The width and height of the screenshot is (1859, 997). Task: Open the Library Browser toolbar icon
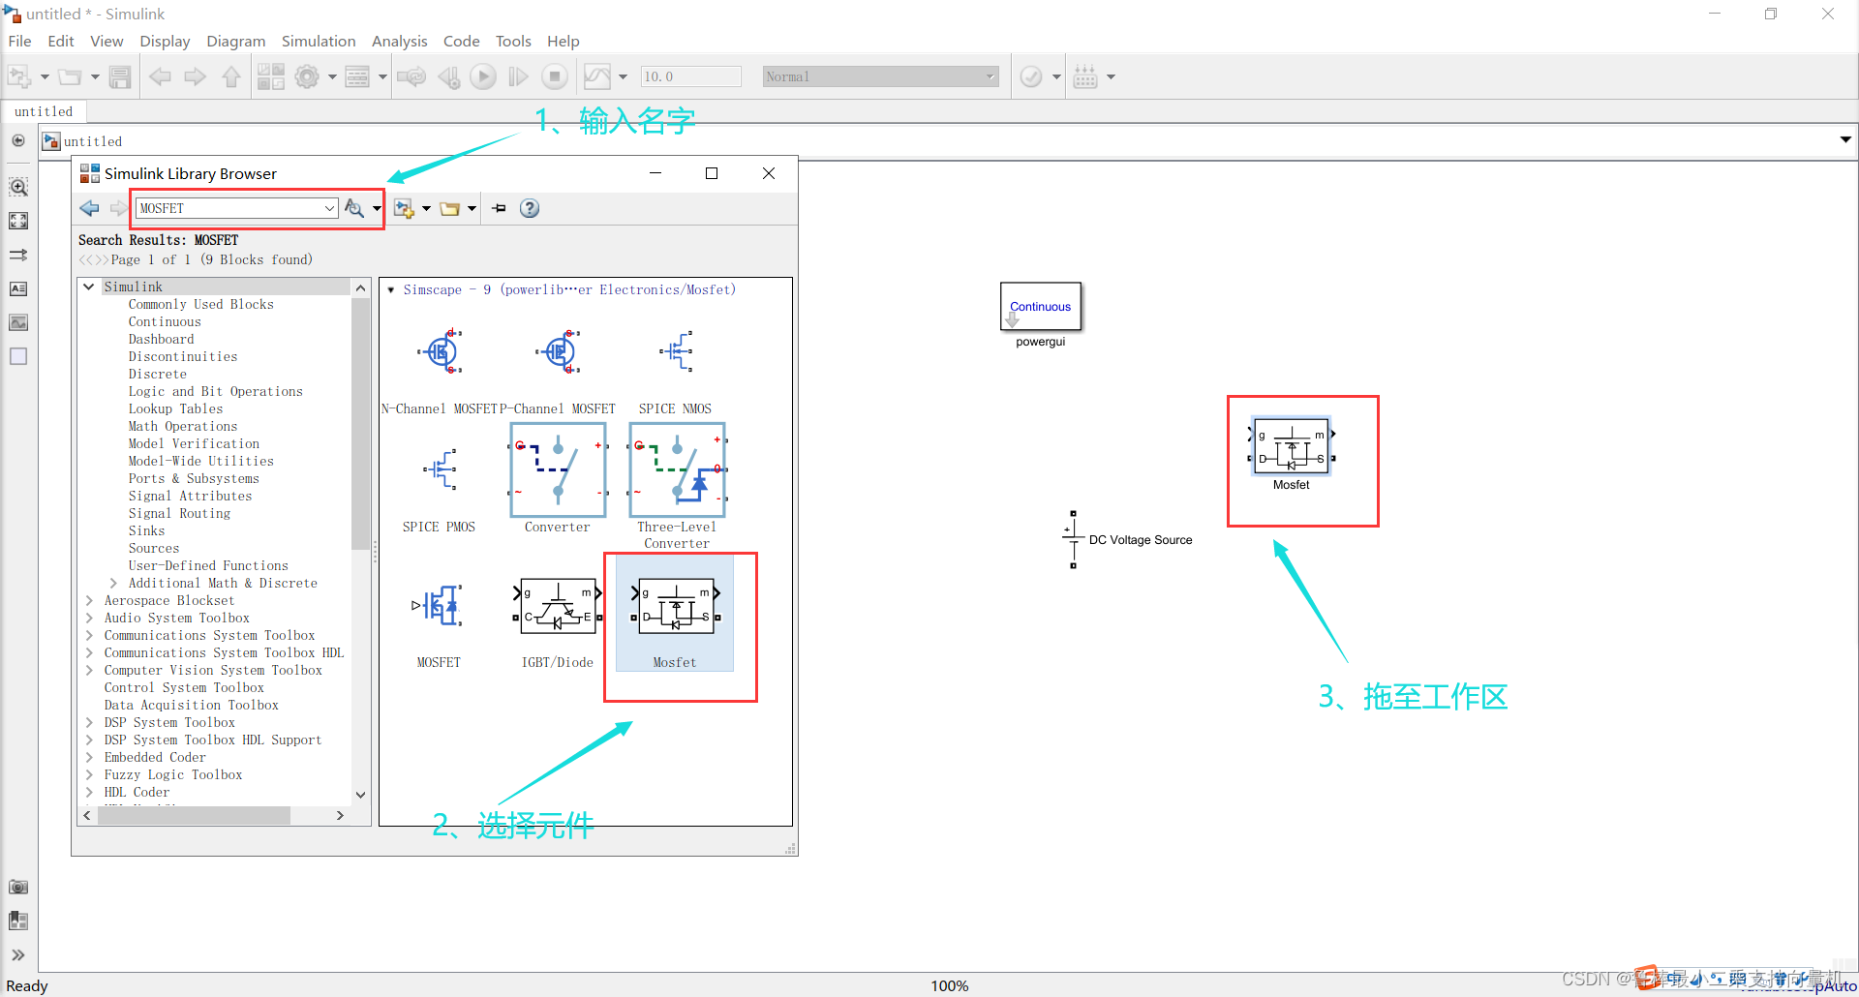271,76
